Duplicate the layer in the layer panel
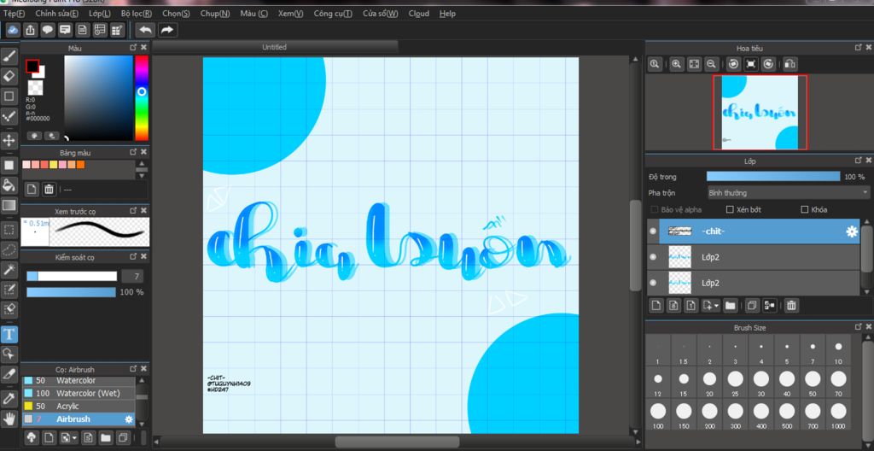The image size is (874, 451). point(751,305)
